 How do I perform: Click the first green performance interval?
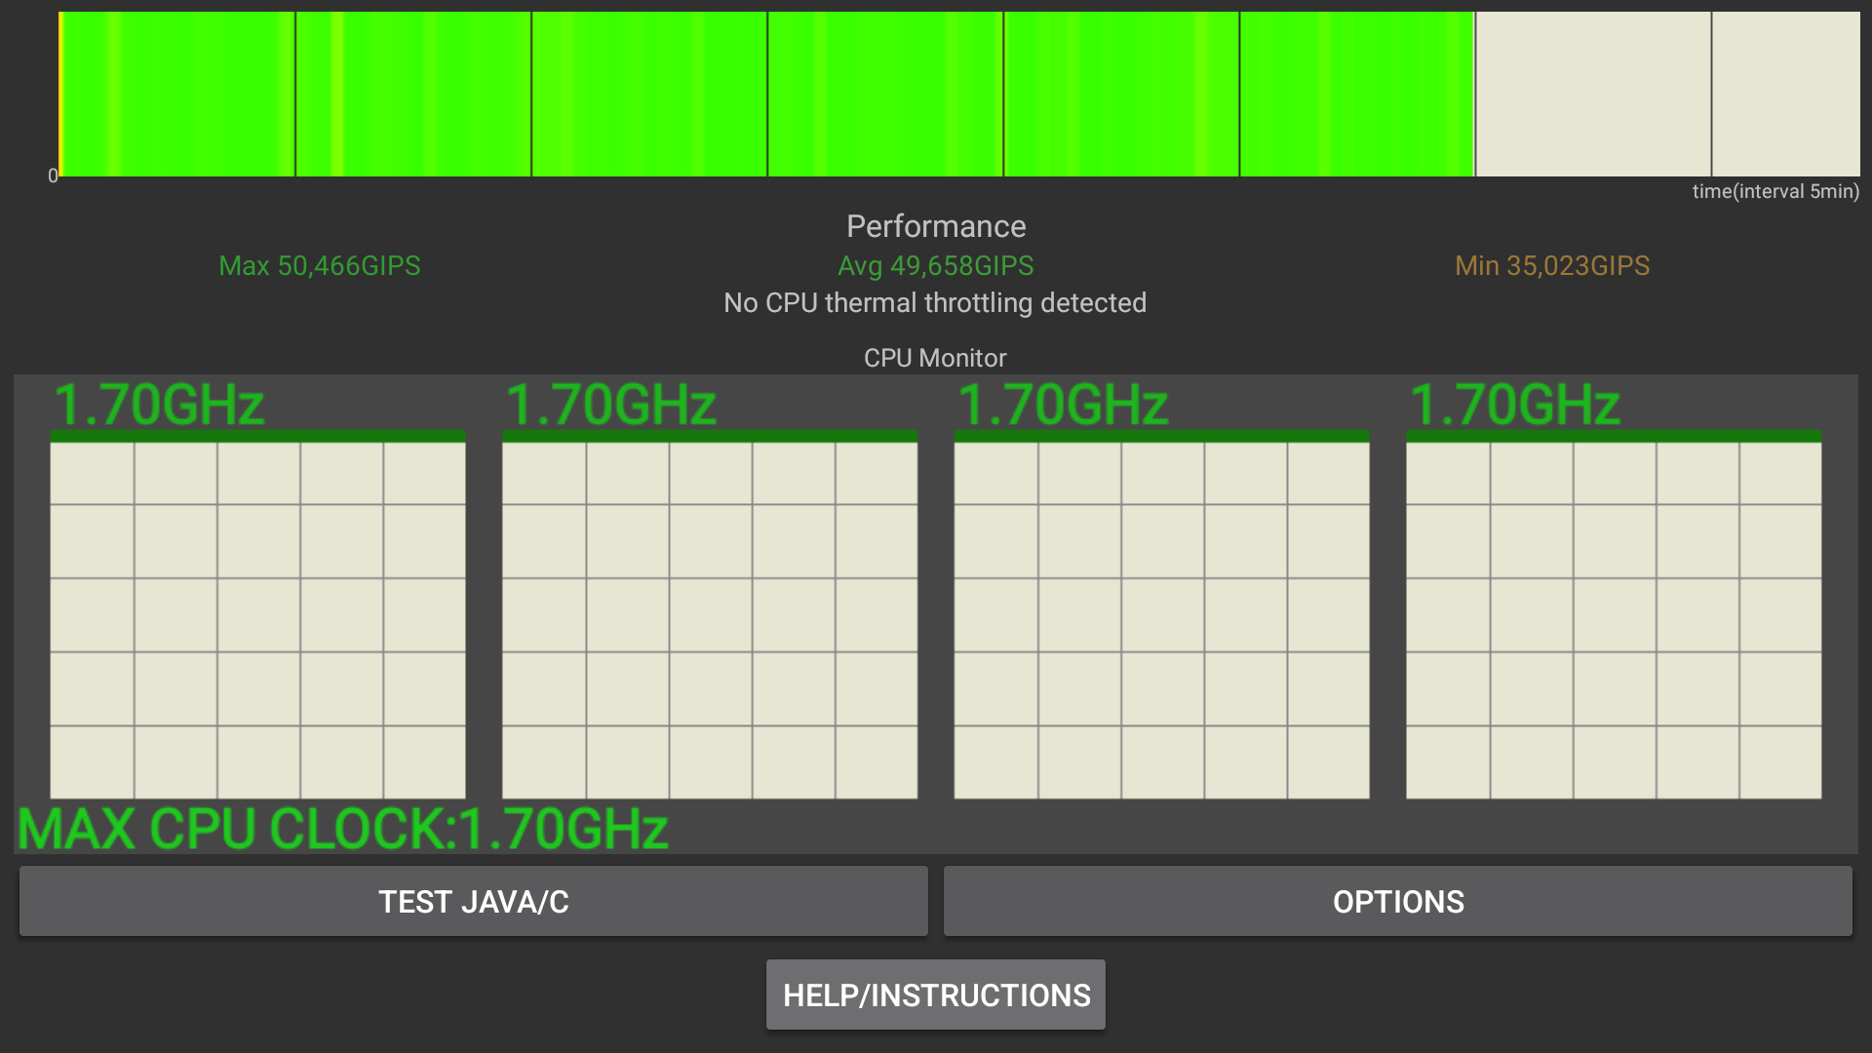point(178,94)
